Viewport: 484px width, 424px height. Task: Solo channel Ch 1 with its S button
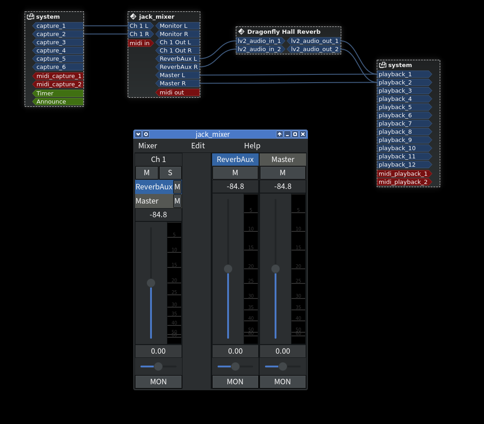170,173
